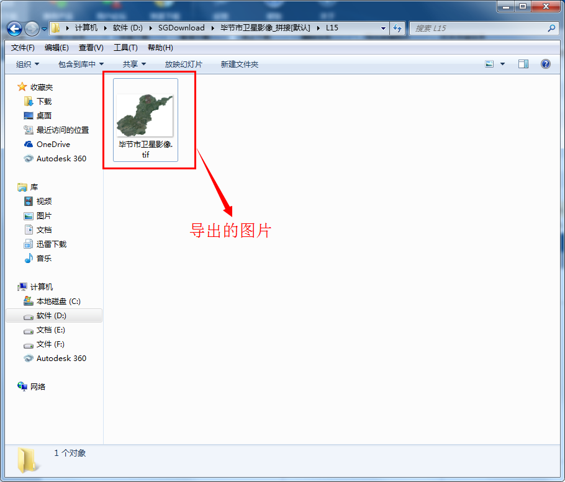Open the 文件(F) menu
The height and width of the screenshot is (482, 565).
point(23,48)
